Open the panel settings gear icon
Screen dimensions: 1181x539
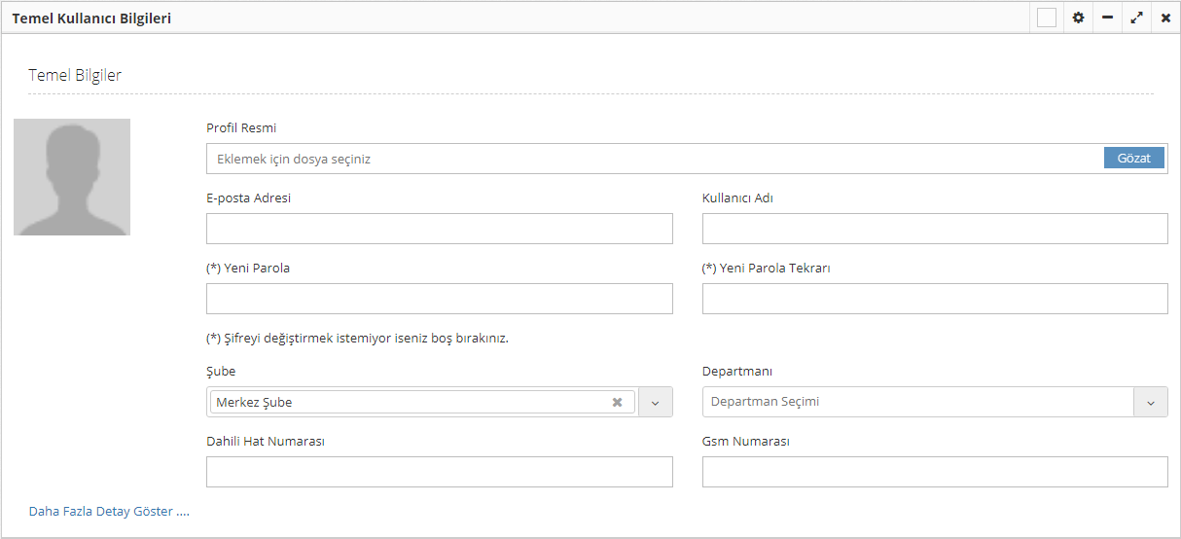click(1078, 18)
